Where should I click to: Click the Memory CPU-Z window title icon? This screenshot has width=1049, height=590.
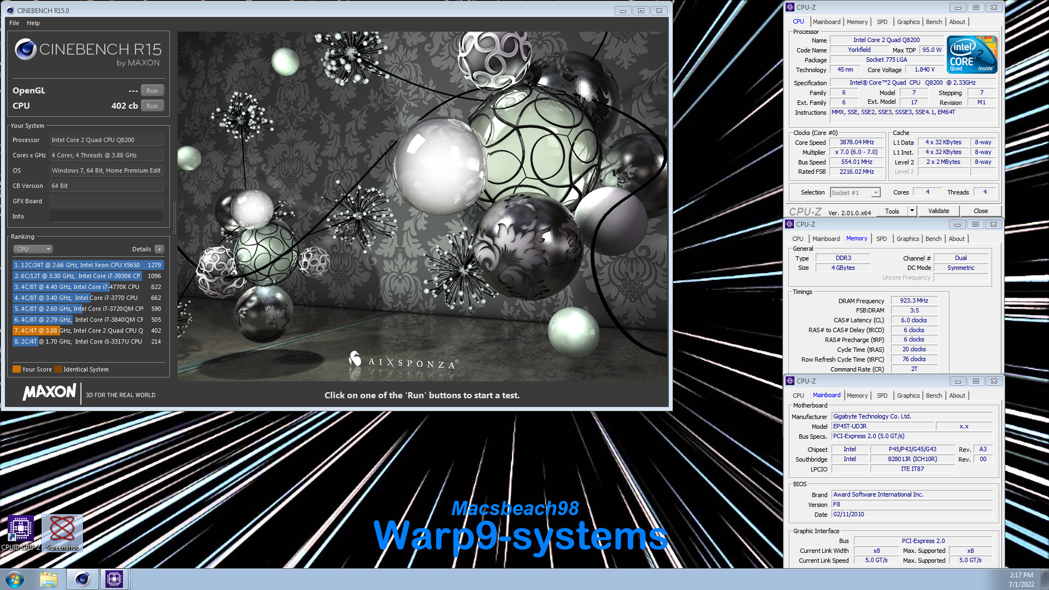[x=789, y=224]
